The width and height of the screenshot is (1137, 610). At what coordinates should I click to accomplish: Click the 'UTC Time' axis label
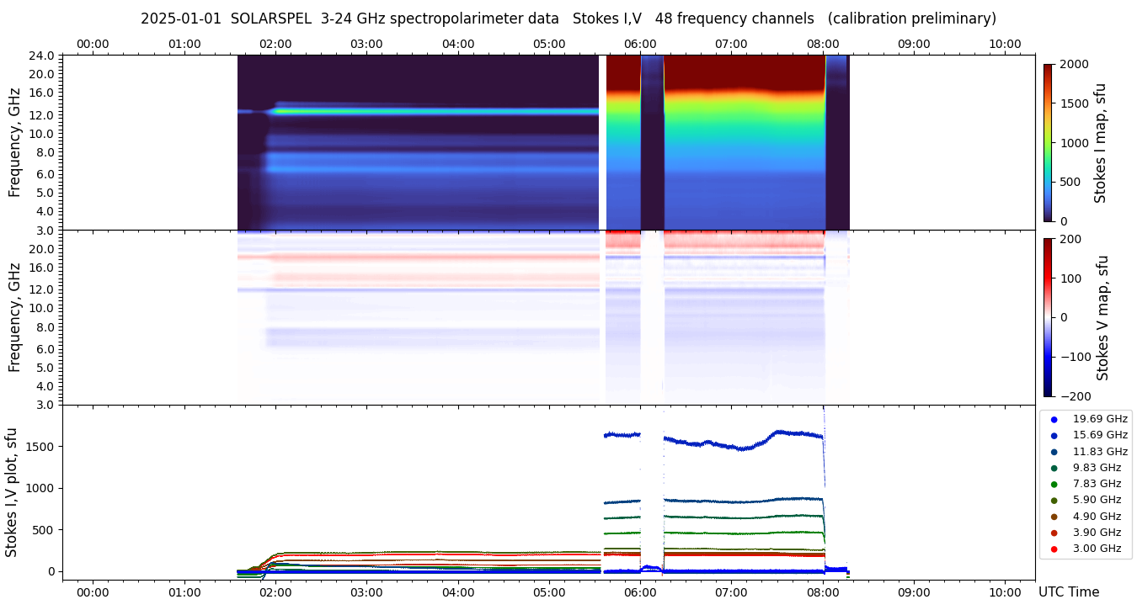tap(1069, 592)
